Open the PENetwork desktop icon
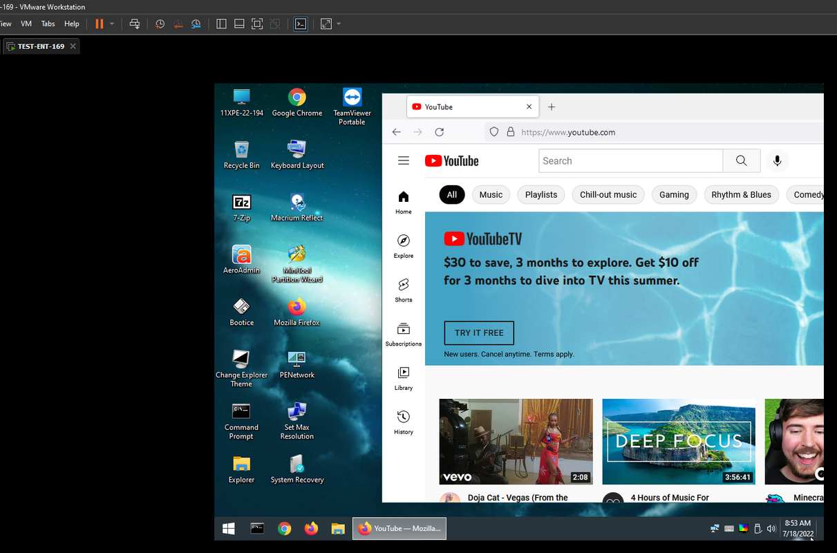This screenshot has width=837, height=553. [297, 364]
